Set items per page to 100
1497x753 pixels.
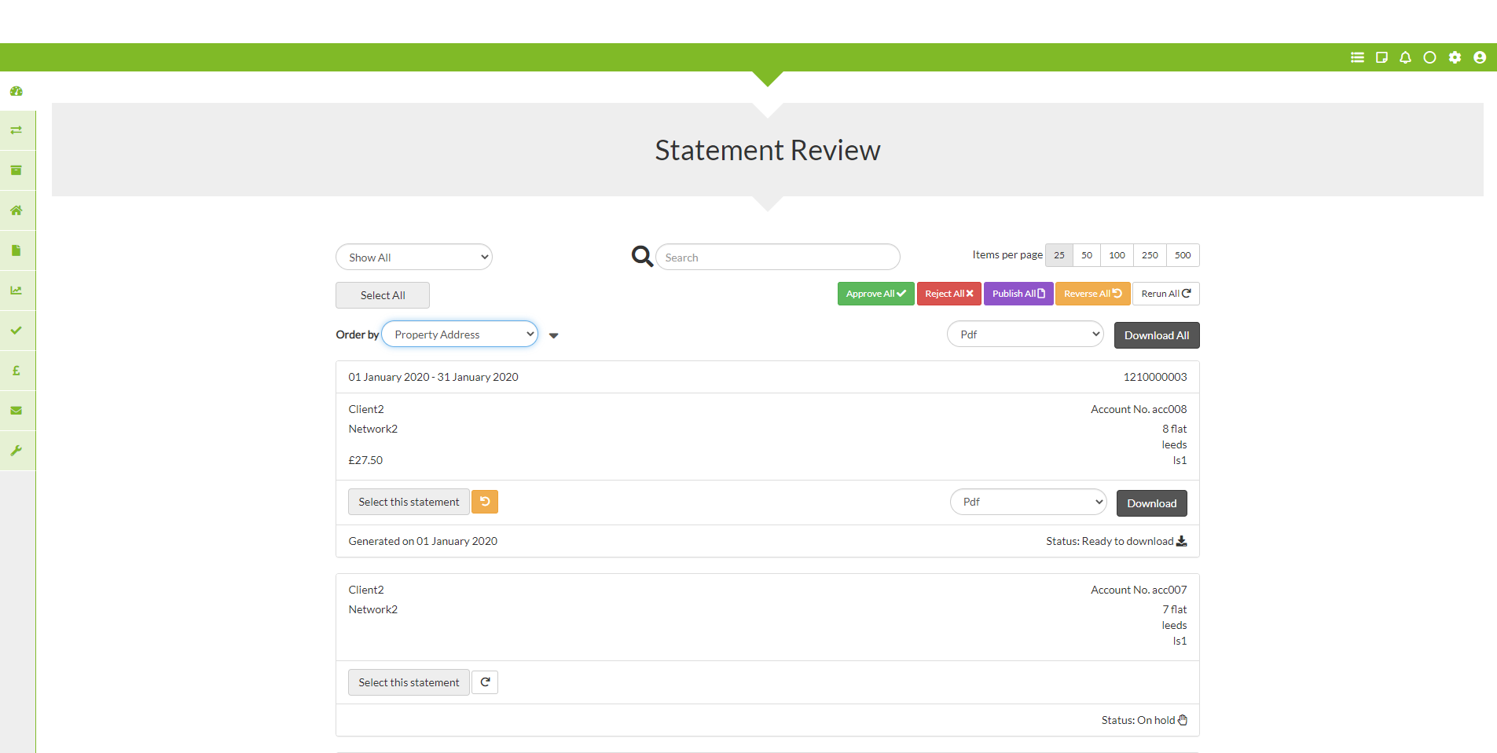[1117, 255]
